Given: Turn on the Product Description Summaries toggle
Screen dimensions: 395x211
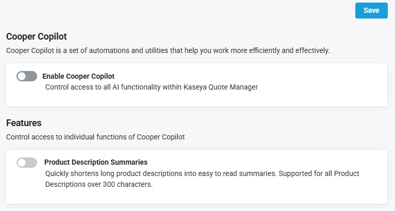Looking at the screenshot, I should 27,163.
